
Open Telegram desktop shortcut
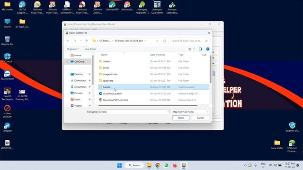coord(8,127)
